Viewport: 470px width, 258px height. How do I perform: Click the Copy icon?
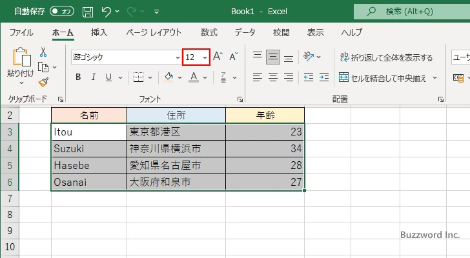click(43, 67)
